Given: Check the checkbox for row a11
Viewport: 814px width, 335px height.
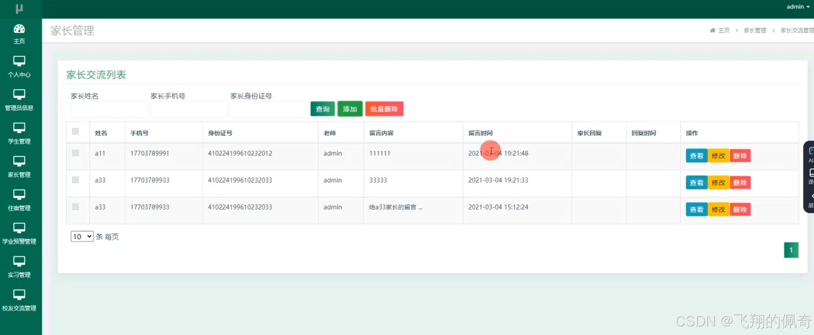Looking at the screenshot, I should click(76, 153).
